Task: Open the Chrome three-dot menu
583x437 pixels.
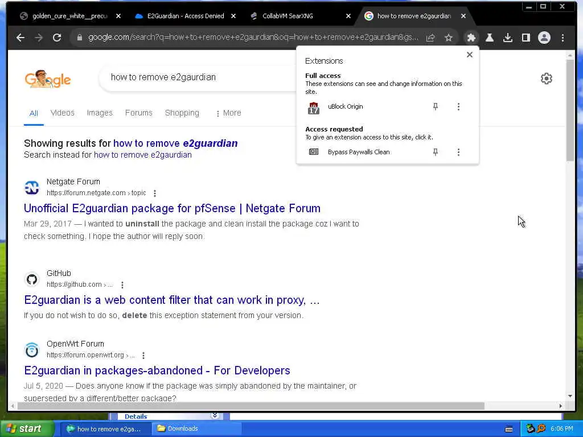Action: pyautogui.click(x=563, y=38)
